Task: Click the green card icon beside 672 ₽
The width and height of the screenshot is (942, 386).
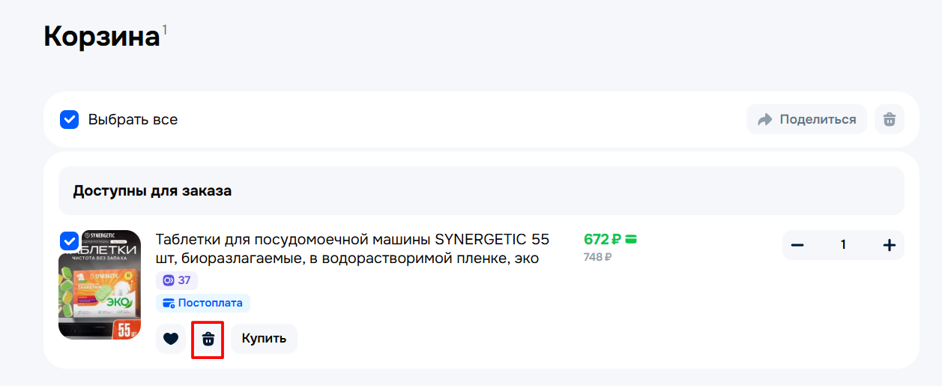Action: pos(631,240)
